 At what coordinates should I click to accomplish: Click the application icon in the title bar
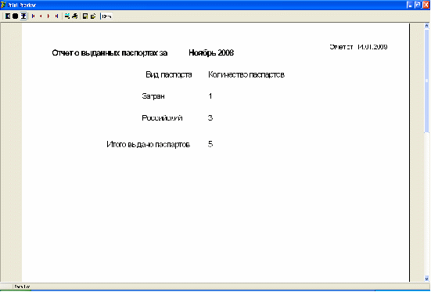(3, 5)
